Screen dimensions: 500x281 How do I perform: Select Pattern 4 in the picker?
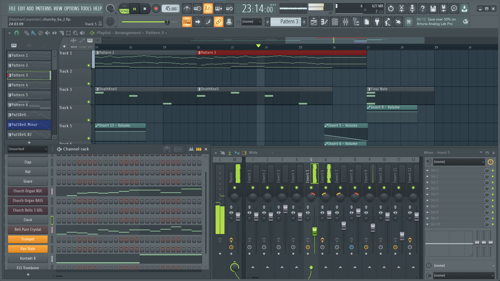coord(29,85)
